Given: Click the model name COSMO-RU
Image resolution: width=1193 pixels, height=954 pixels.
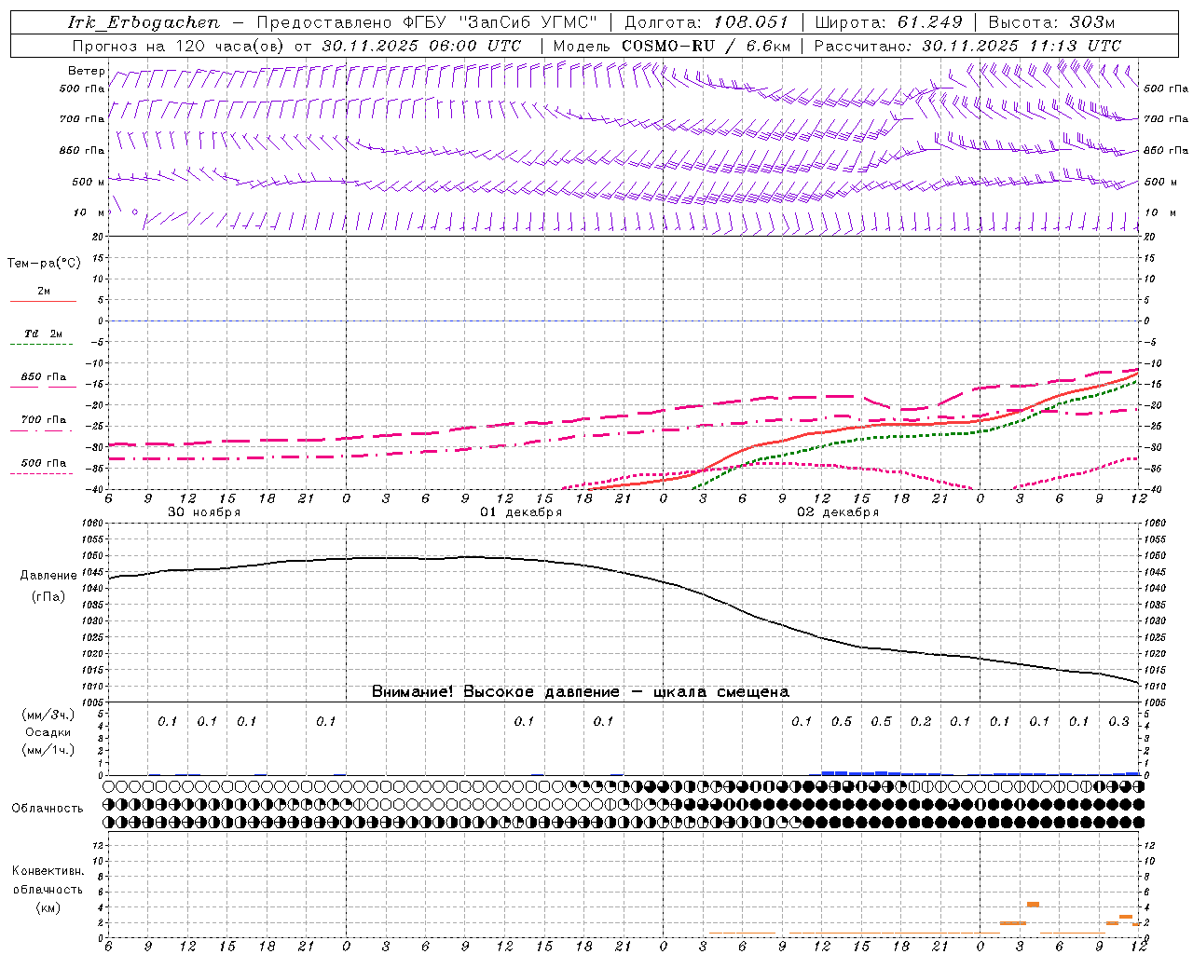Looking at the screenshot, I should click(668, 46).
